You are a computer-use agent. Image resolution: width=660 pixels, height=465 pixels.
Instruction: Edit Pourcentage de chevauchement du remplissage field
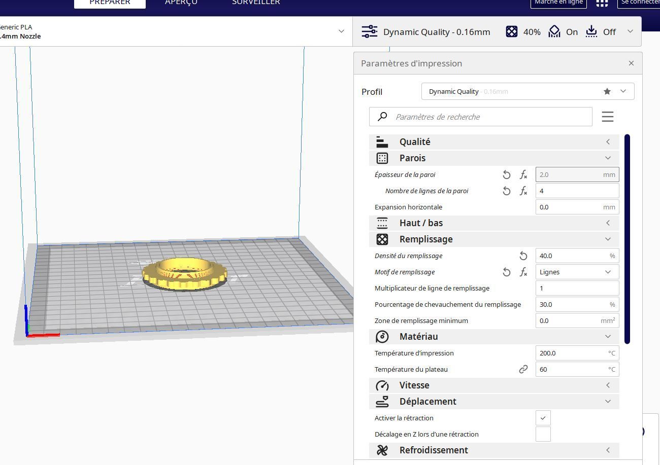click(x=577, y=304)
